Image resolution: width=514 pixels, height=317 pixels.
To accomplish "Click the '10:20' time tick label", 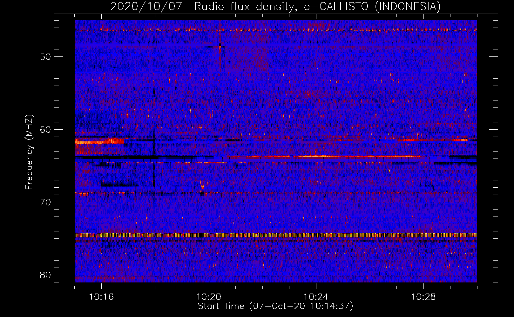I will (209, 297).
